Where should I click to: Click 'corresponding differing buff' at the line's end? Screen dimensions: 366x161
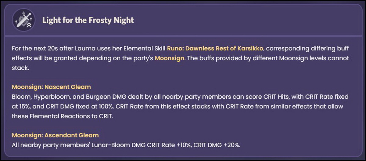pyautogui.click(x=308, y=49)
